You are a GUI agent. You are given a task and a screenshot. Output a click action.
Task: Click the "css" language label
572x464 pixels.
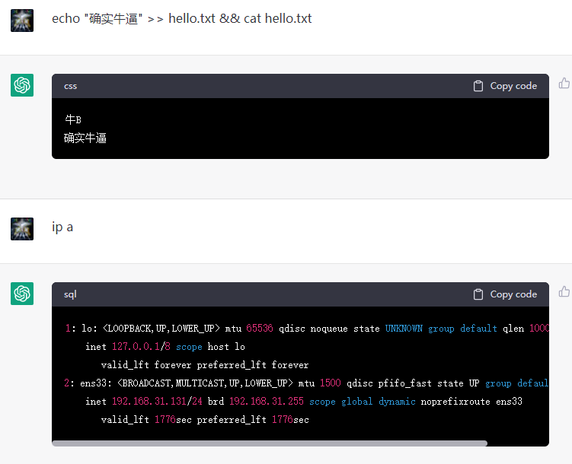[x=70, y=86]
